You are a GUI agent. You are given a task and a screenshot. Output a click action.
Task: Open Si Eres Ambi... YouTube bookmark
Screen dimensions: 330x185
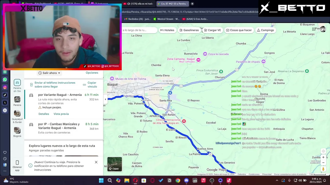[195, 19]
